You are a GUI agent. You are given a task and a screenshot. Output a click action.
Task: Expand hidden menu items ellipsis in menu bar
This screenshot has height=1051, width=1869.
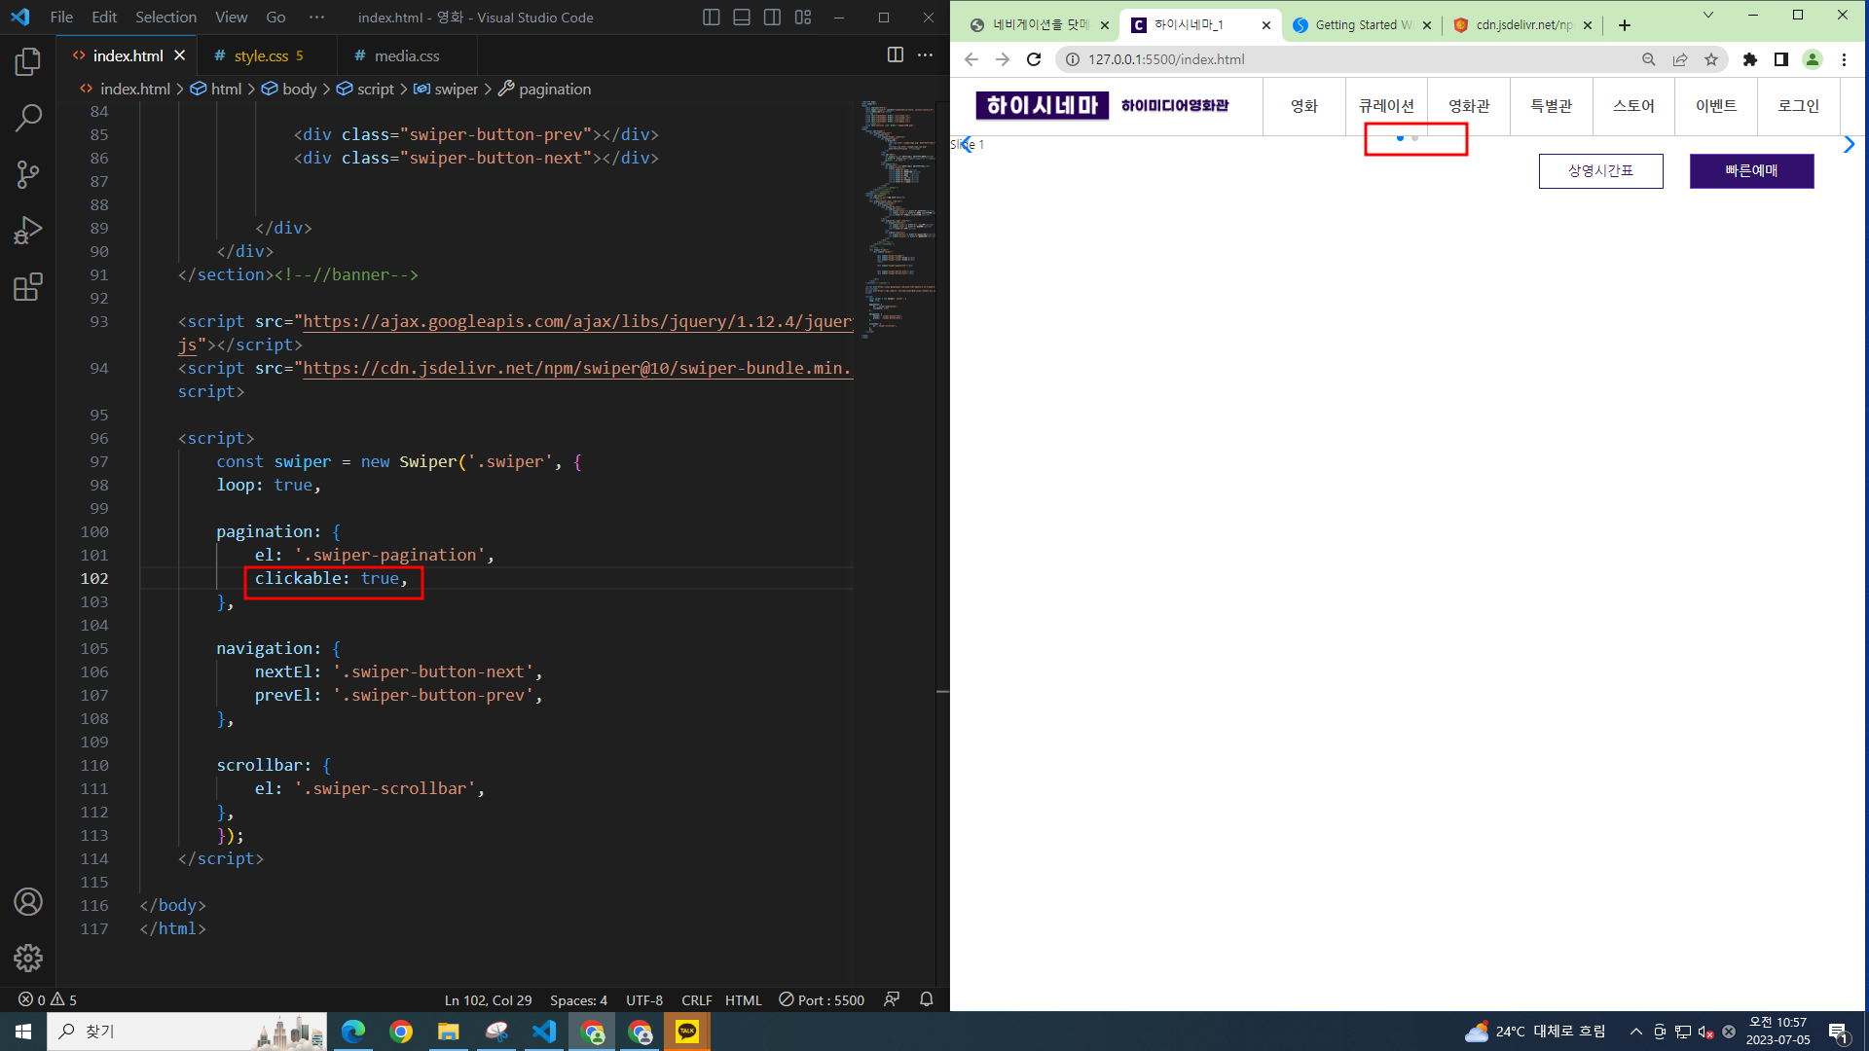pos(316,18)
